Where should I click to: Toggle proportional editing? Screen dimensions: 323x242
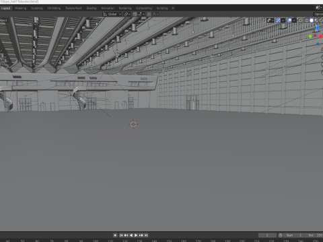click(149, 14)
